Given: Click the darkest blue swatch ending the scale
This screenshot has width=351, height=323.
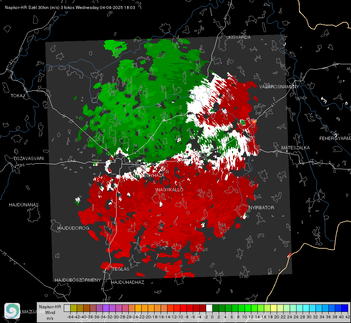Looking at the screenshot, I should click(x=345, y=308).
